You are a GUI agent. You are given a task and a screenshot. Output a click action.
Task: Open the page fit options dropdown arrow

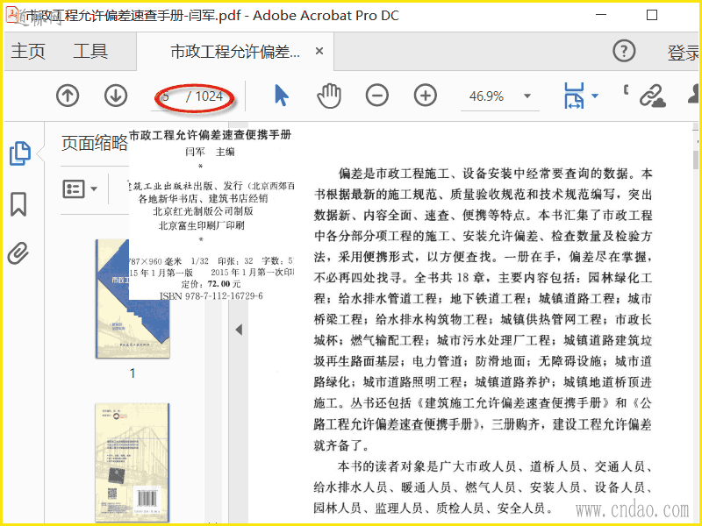pos(595,96)
